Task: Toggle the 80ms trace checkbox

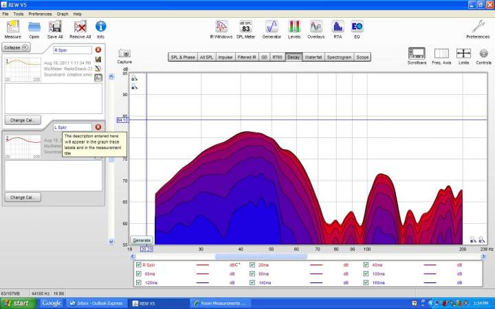Action: click(x=252, y=274)
